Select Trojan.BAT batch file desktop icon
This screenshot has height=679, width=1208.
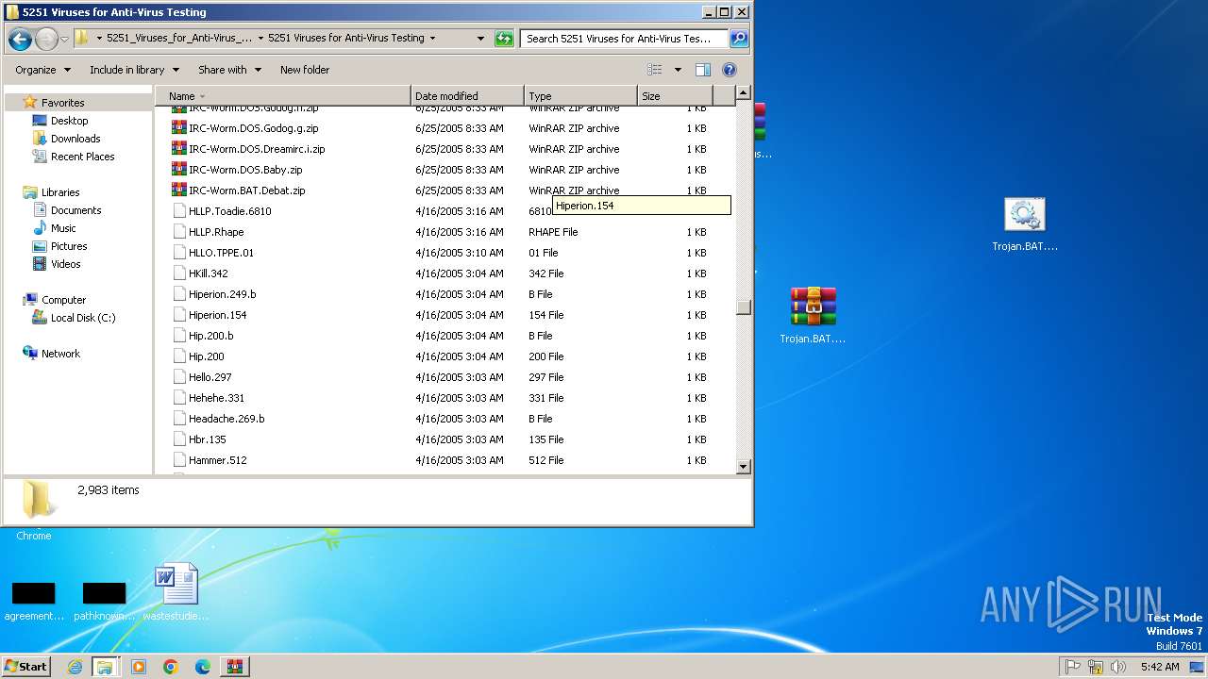coord(1025,225)
